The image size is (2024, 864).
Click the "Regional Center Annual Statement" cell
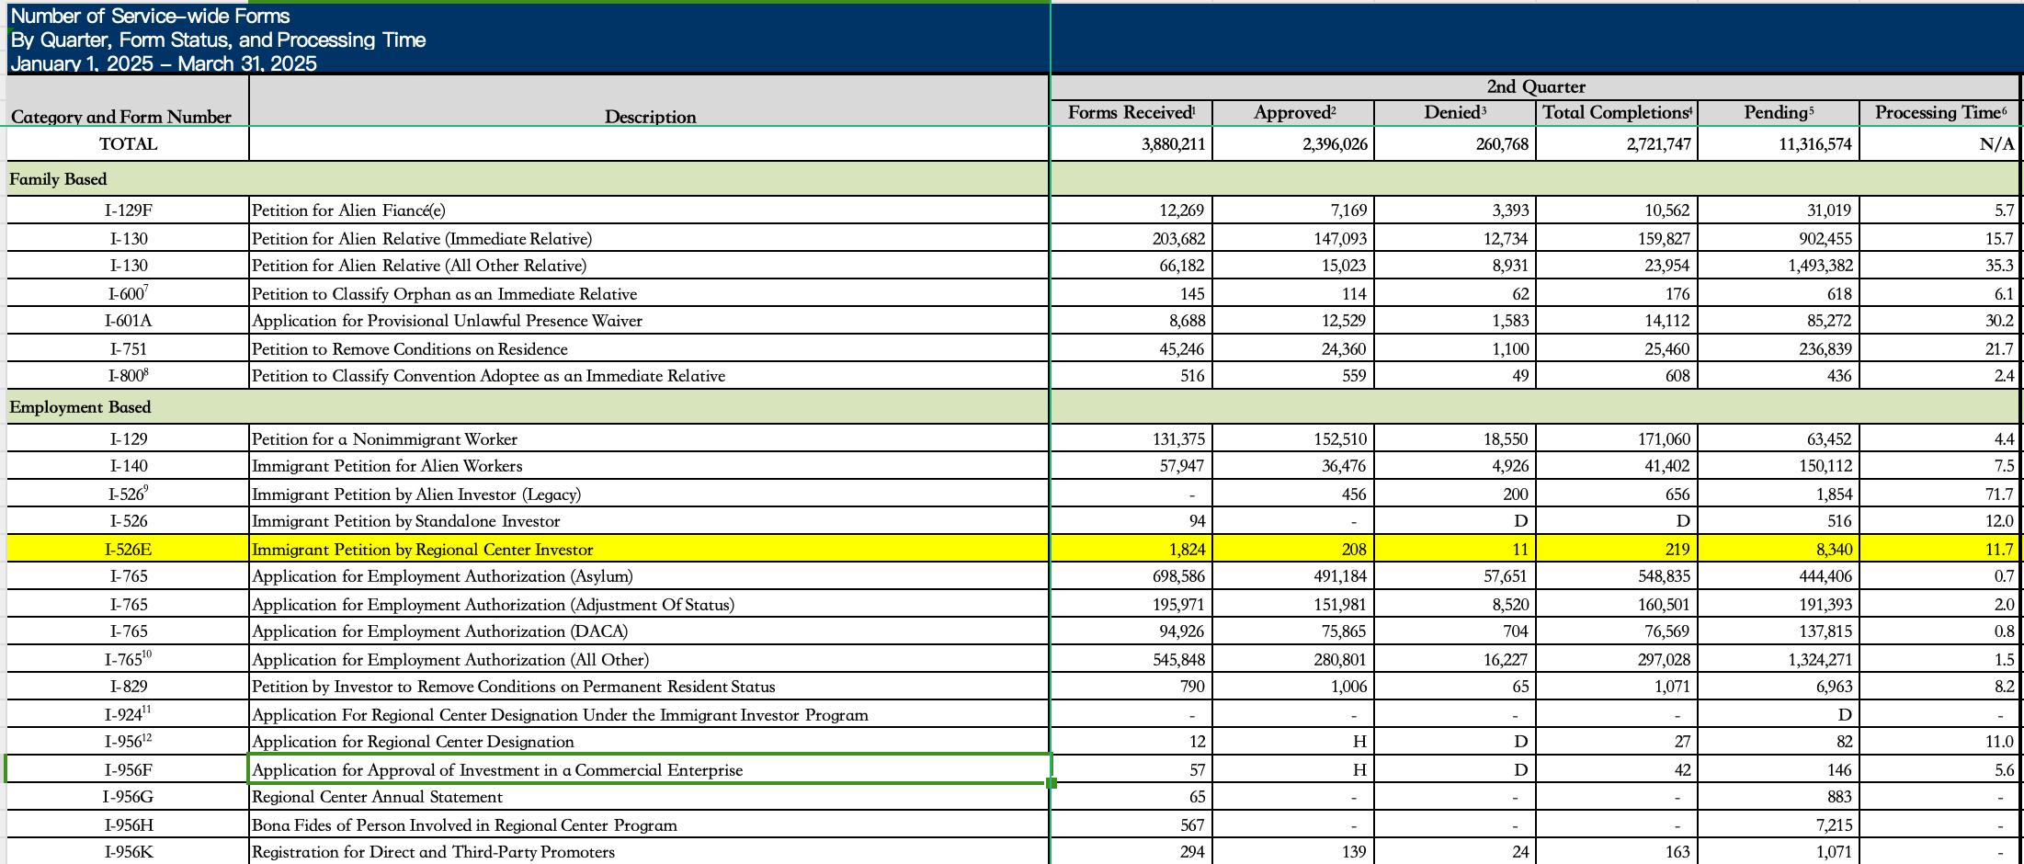(x=378, y=797)
